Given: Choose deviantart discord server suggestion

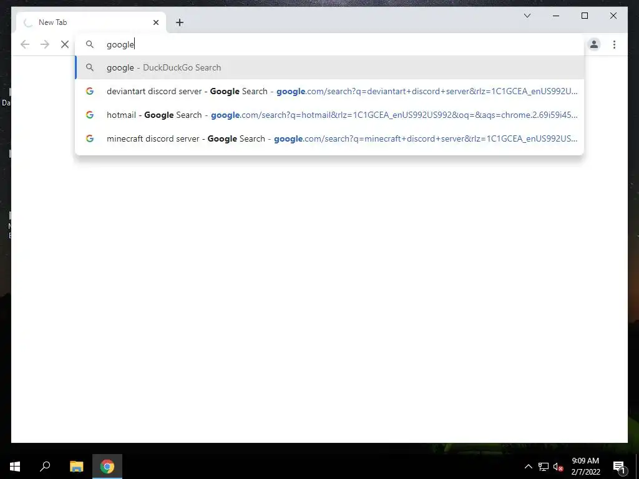Looking at the screenshot, I should (329, 91).
